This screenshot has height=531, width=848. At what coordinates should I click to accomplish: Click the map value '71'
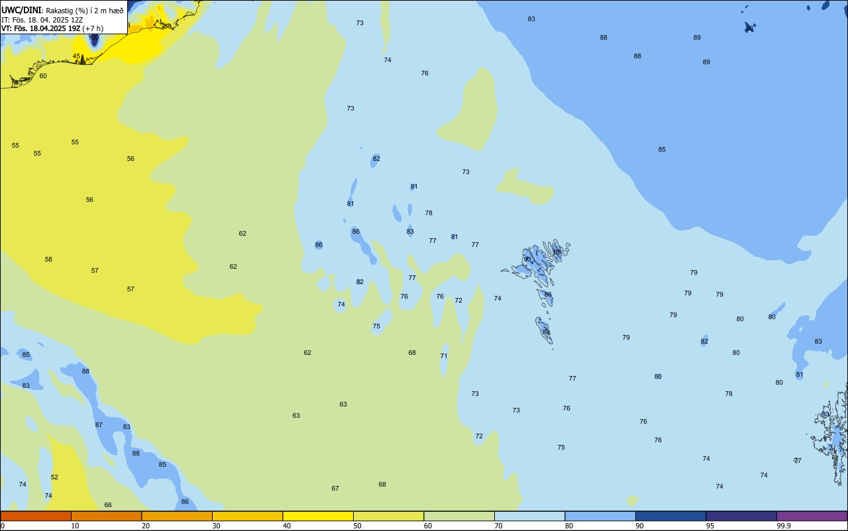click(x=444, y=356)
